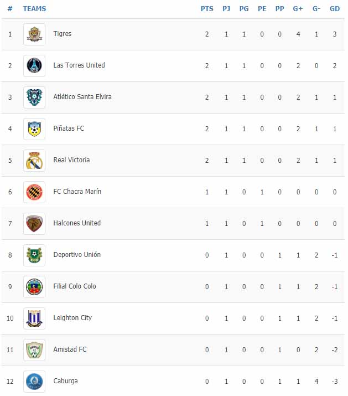348x396 pixels.
Task: Select the Amistad FC shield icon
Action: [34, 350]
